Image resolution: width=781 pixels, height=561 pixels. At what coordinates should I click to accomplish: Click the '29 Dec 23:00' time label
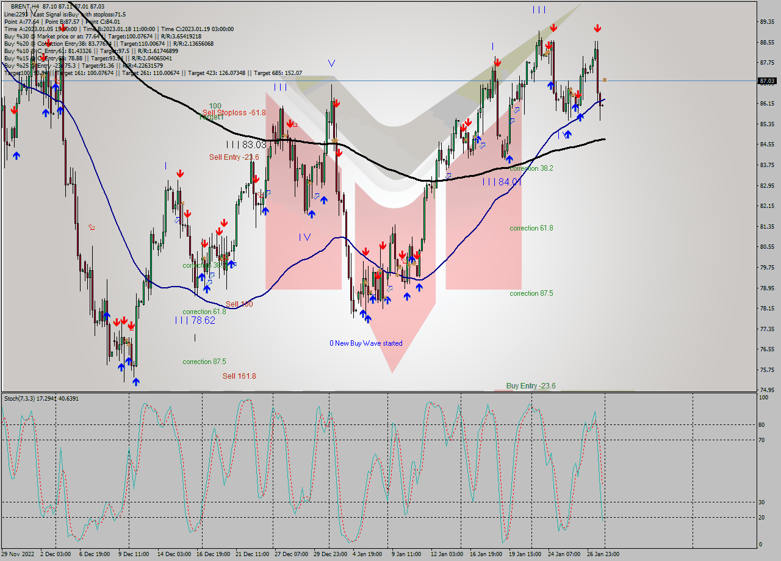pyautogui.click(x=330, y=554)
